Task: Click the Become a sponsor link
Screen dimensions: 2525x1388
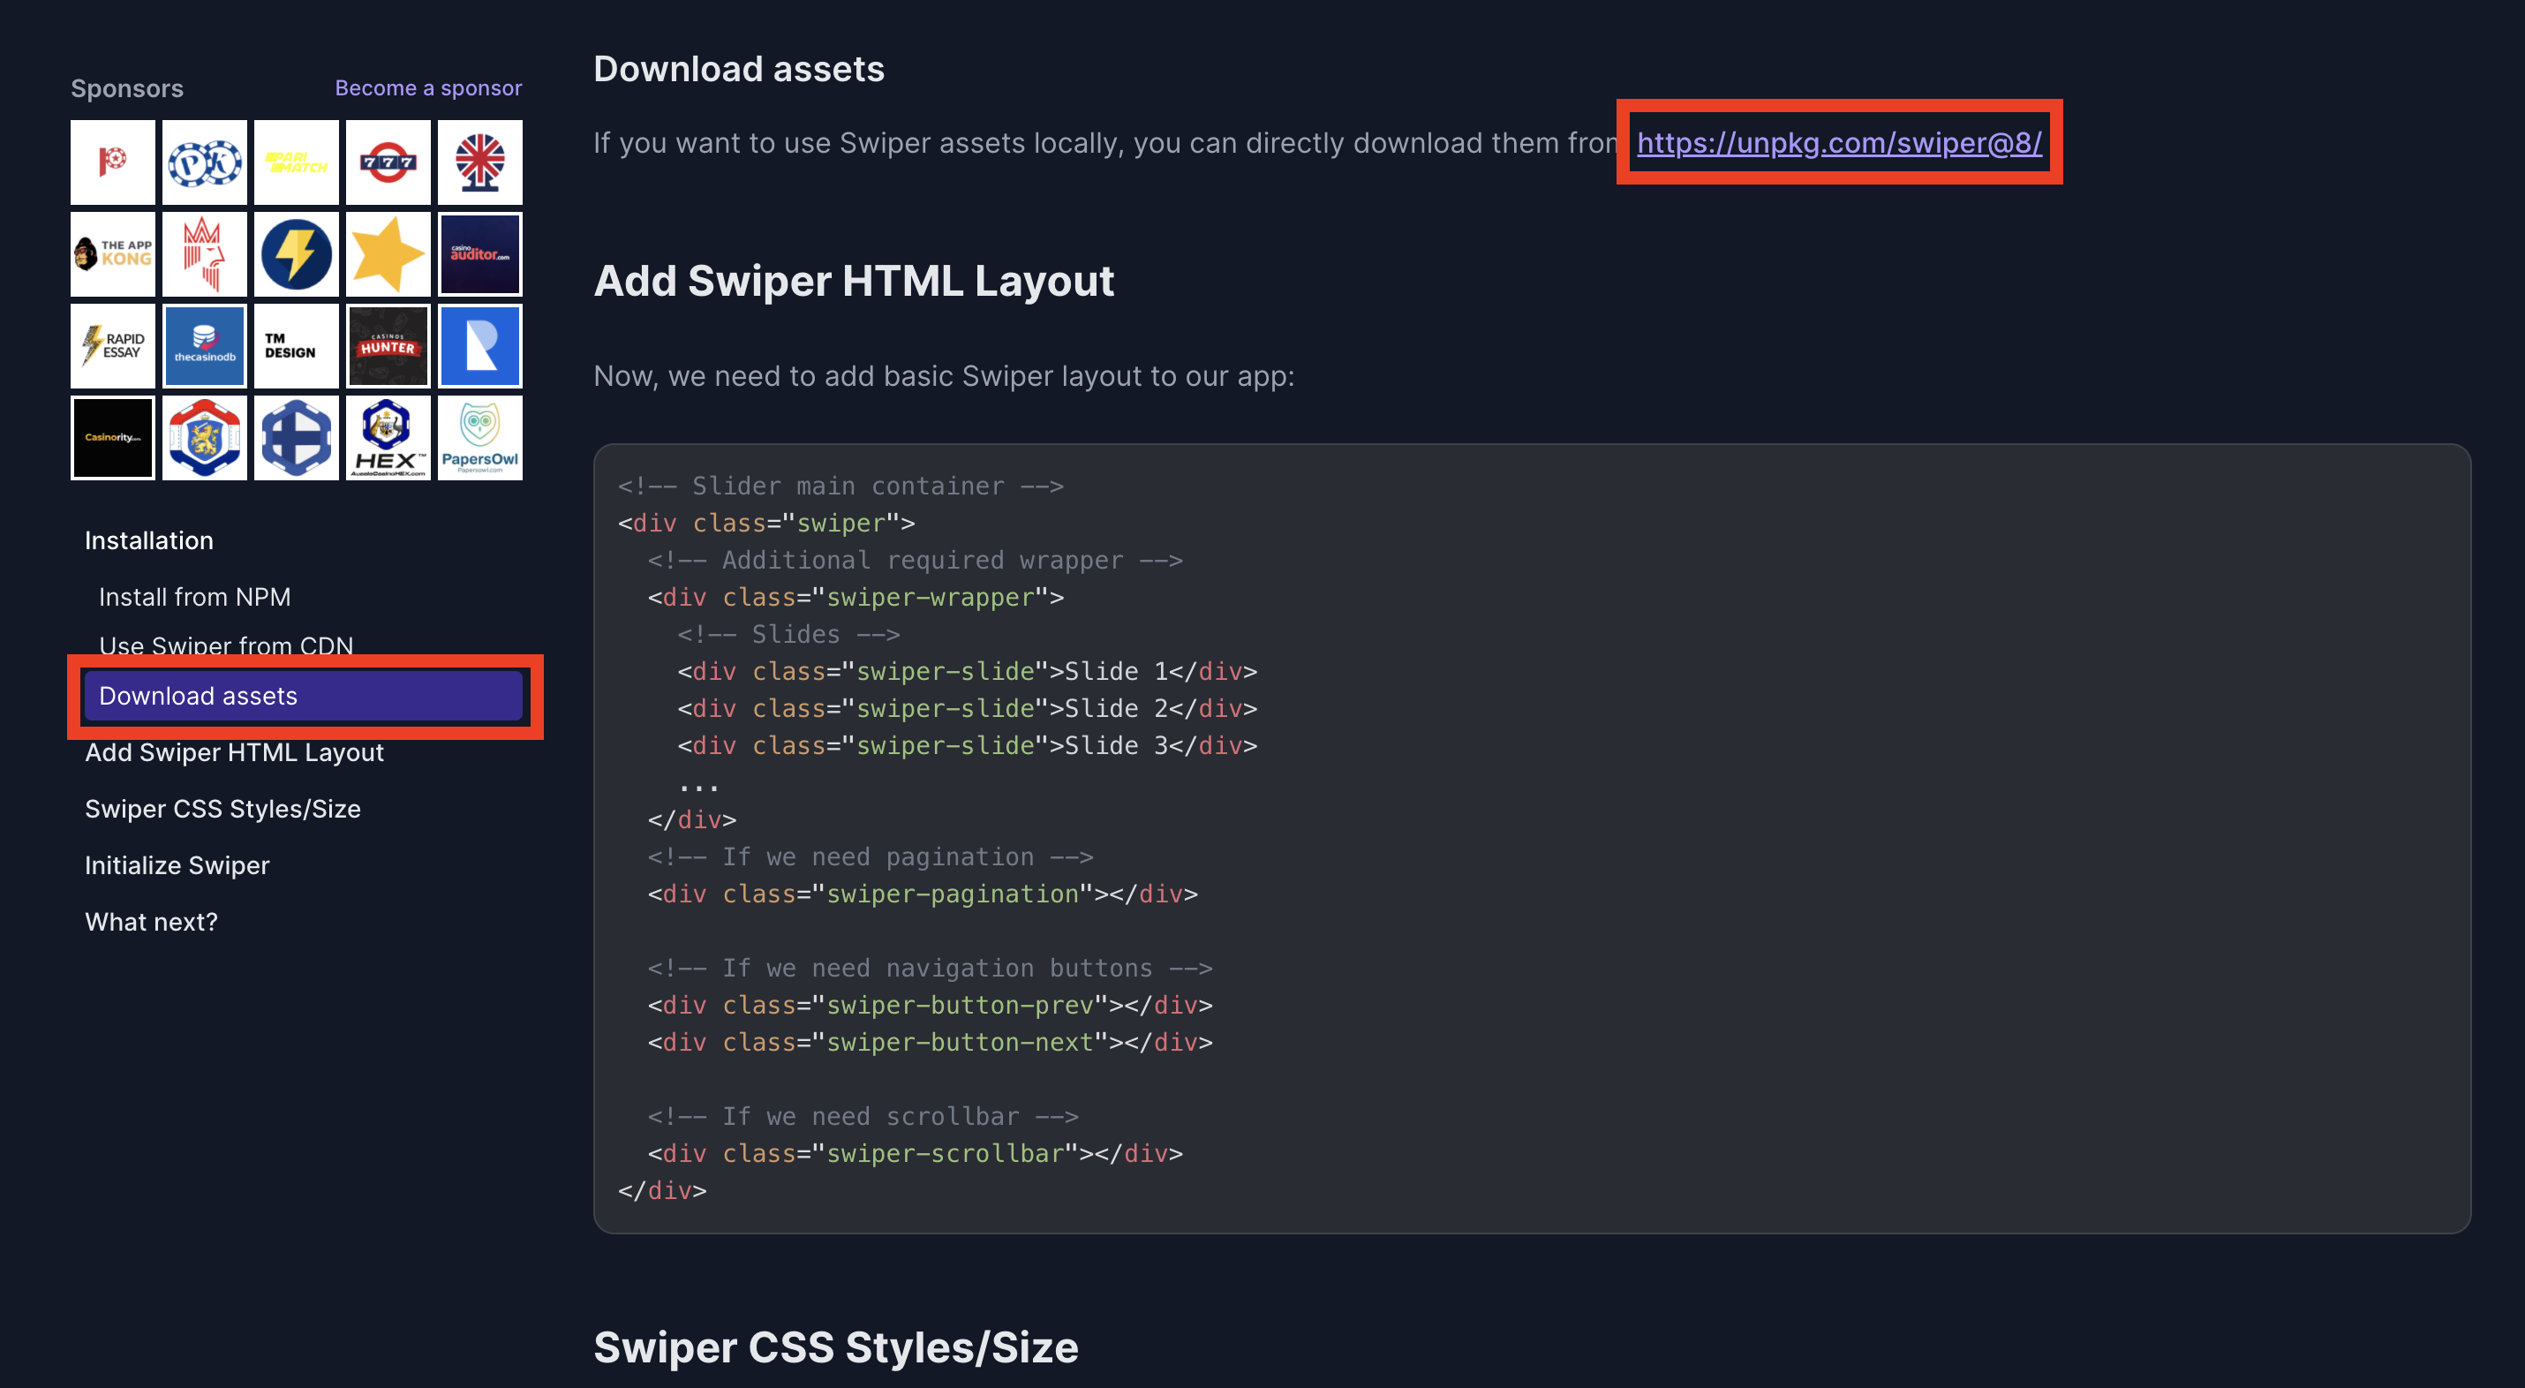Action: [428, 88]
